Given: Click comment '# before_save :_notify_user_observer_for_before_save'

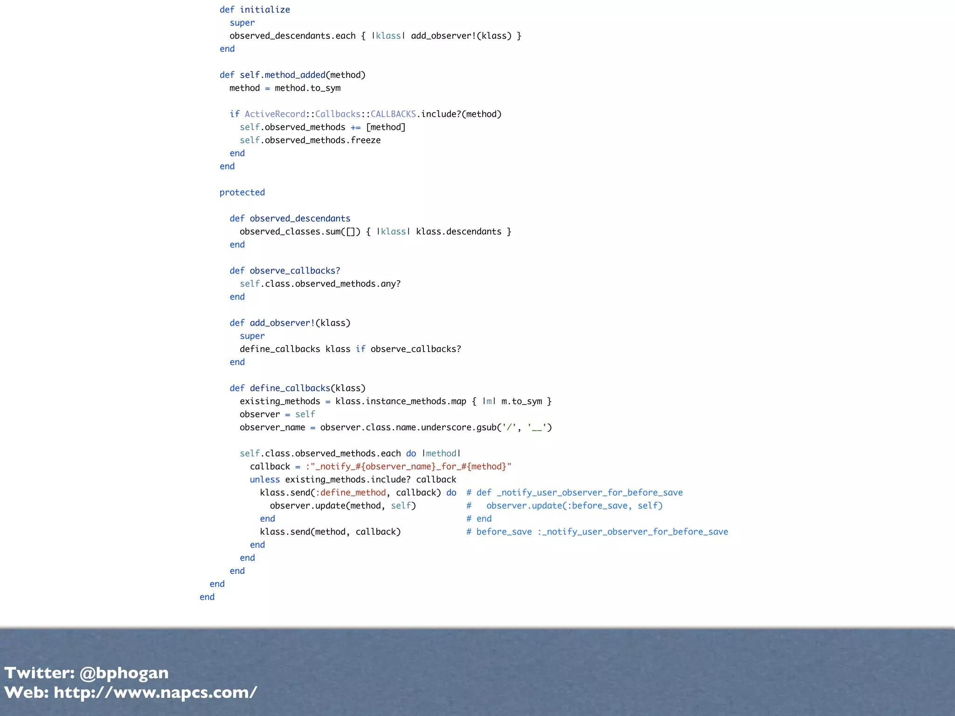Looking at the screenshot, I should pos(597,532).
